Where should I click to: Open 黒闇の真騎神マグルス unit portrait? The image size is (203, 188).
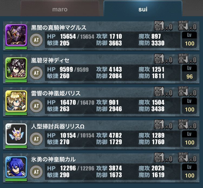(16, 35)
